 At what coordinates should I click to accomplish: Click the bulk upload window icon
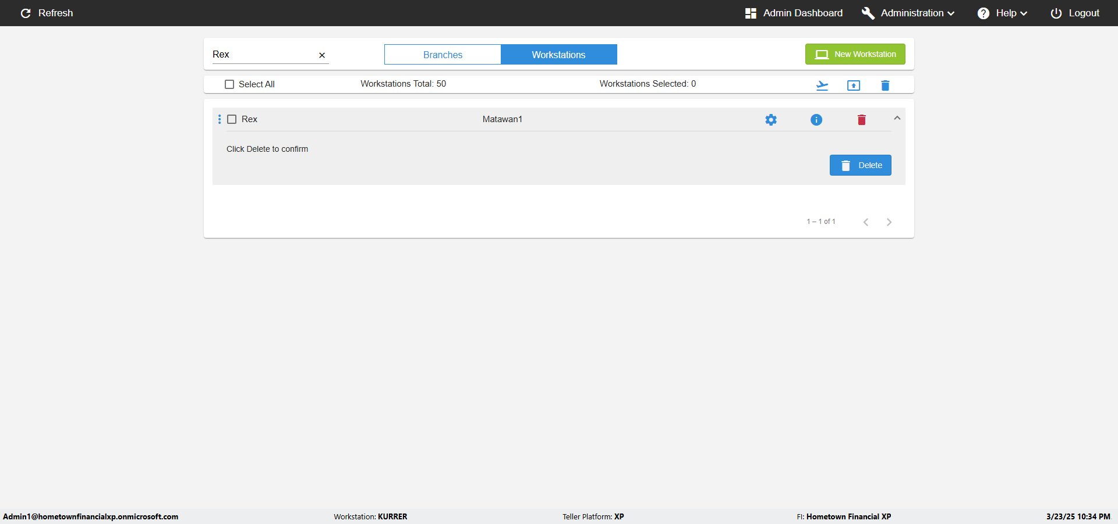pos(854,85)
